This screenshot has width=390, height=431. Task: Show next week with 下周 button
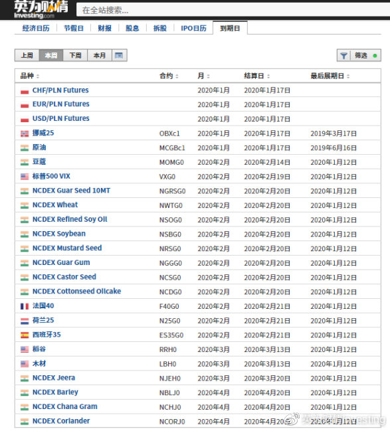[75, 55]
